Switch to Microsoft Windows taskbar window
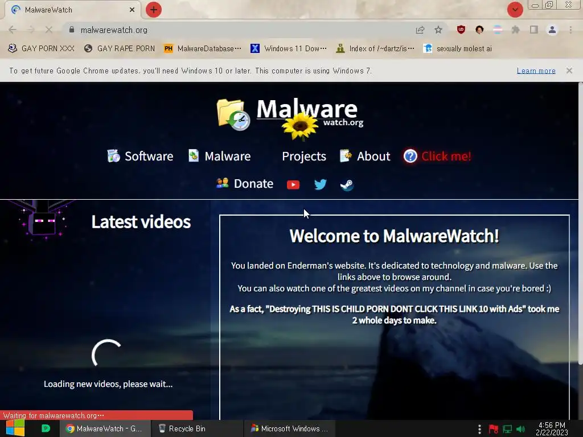The height and width of the screenshot is (437, 583). click(289, 429)
